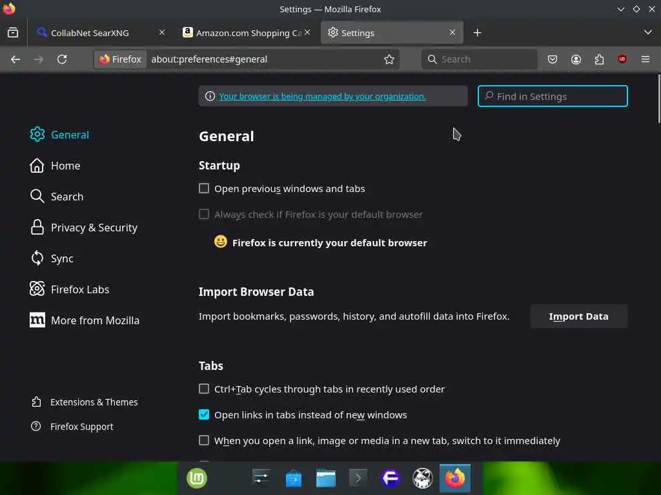
Task: Close the Amazon.com Shopping Cart tab
Action: click(x=307, y=32)
